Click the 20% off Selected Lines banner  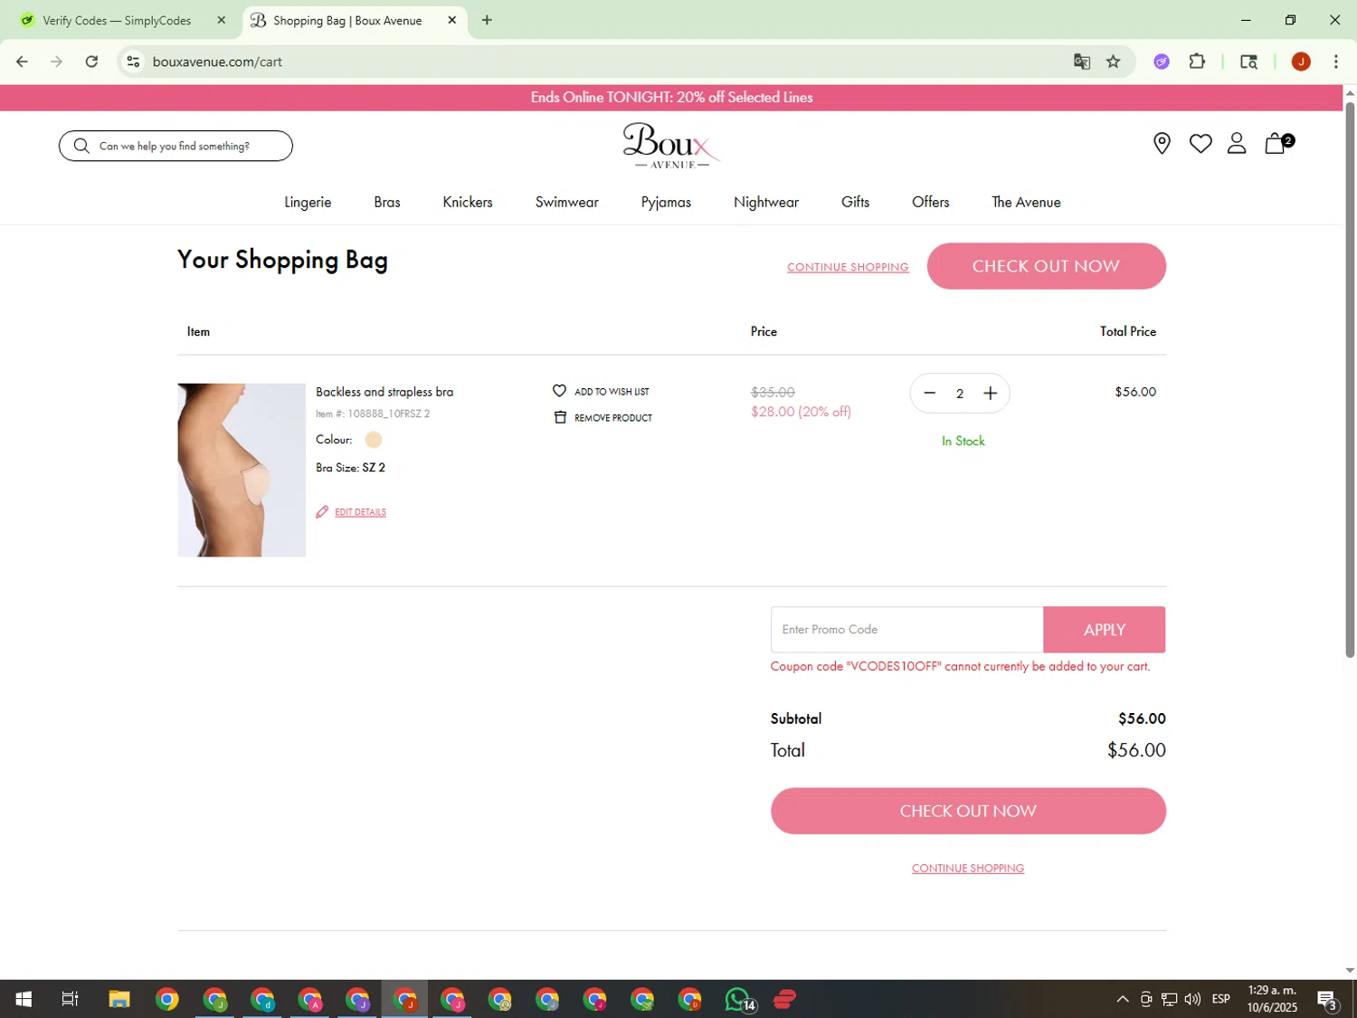point(671,98)
